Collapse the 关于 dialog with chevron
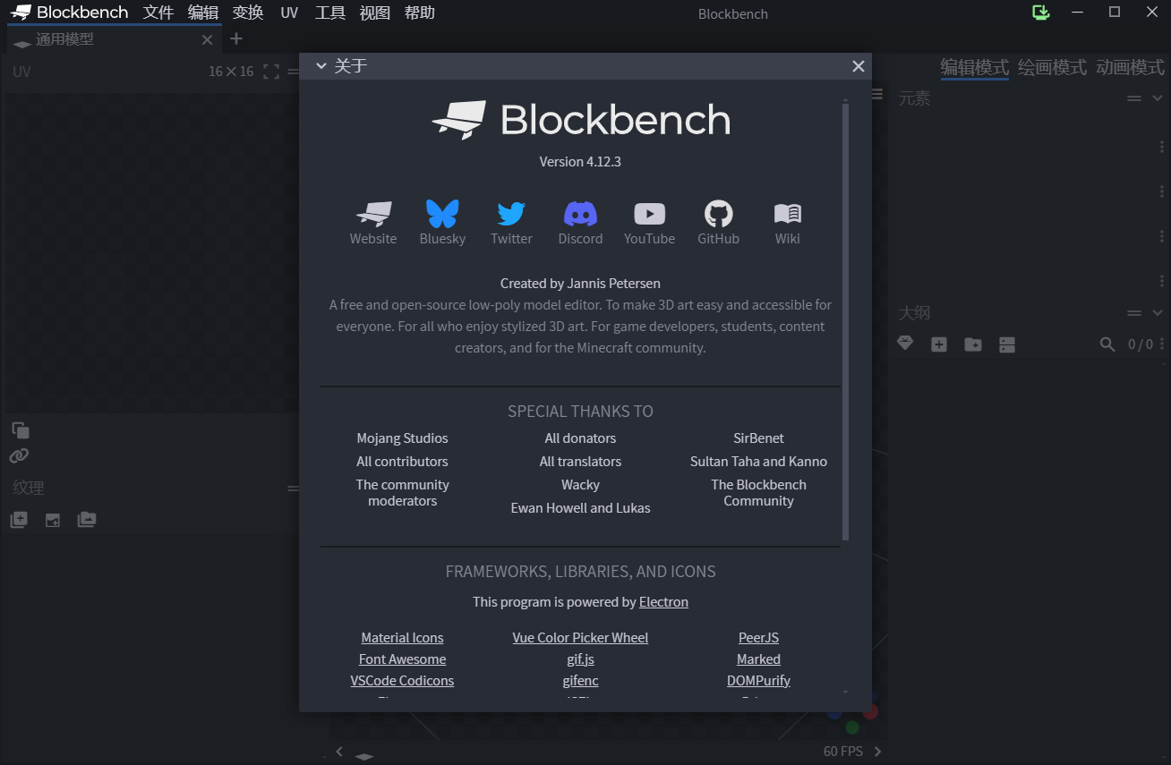The width and height of the screenshot is (1171, 765). click(321, 66)
